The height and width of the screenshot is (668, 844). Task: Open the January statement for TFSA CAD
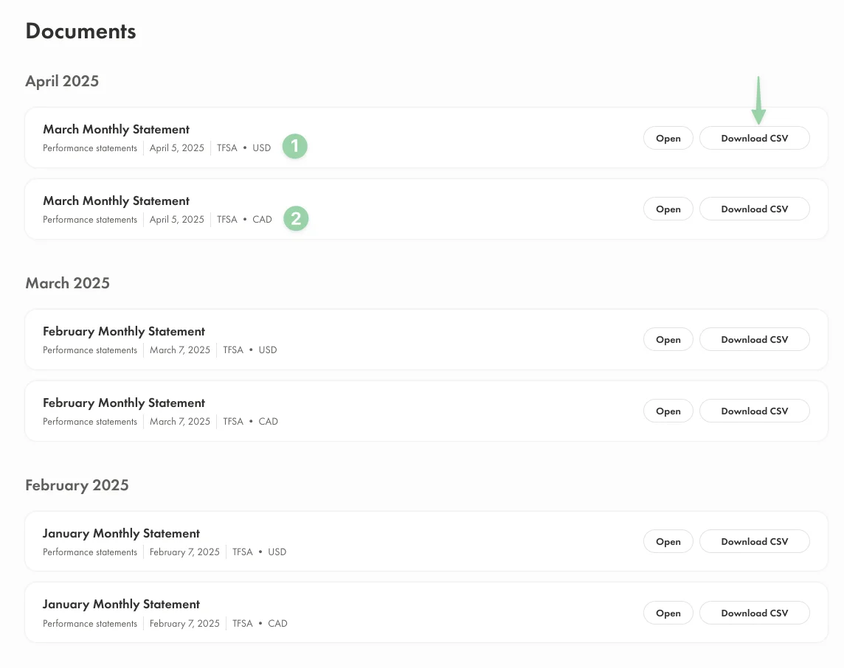(x=668, y=613)
